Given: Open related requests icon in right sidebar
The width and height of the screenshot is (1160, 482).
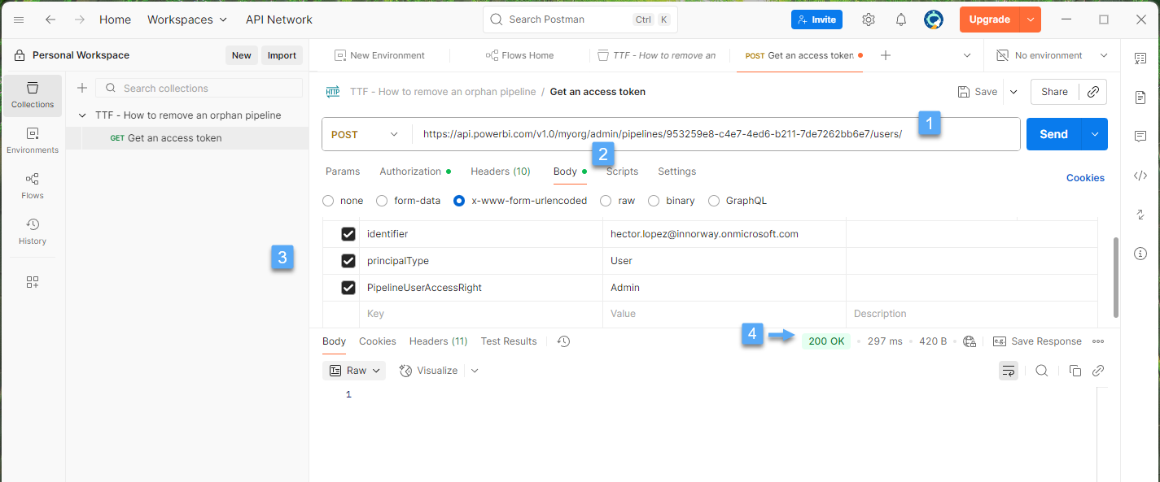Looking at the screenshot, I should tap(1140, 215).
